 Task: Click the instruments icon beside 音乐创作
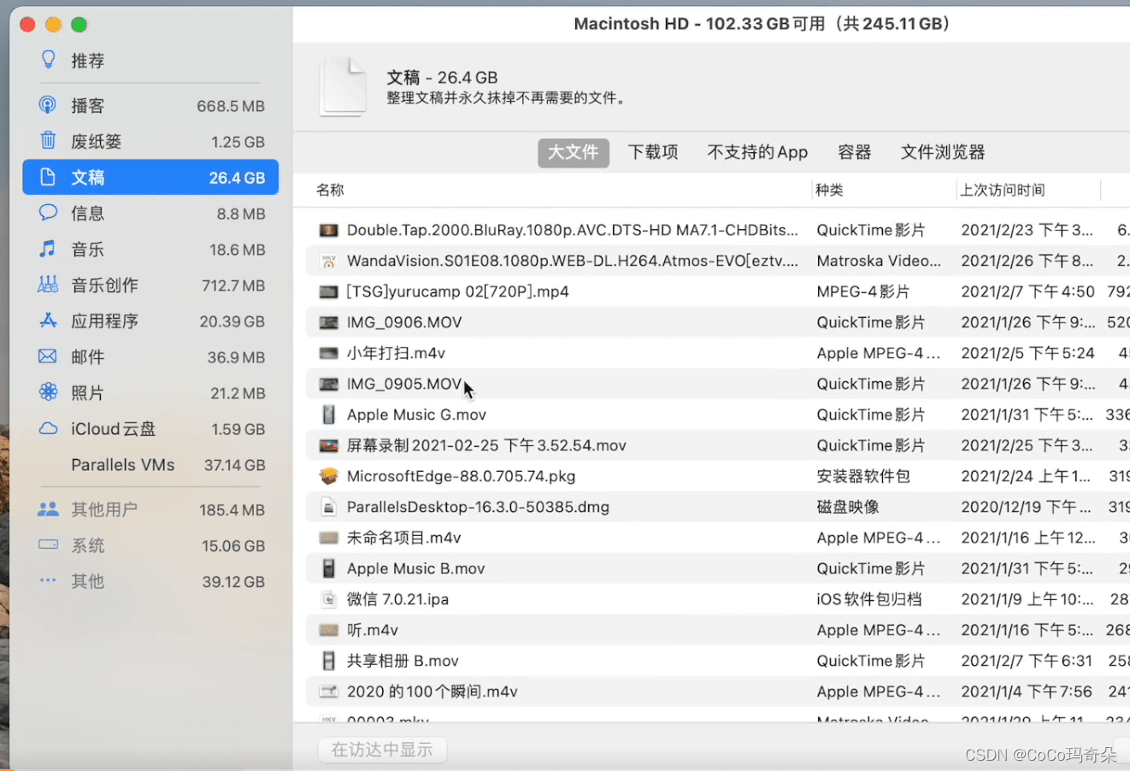point(48,285)
